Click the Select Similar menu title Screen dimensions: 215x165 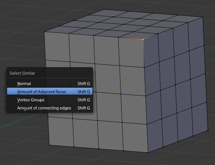(22, 73)
